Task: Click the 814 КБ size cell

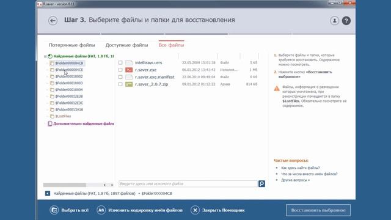Action: click(x=252, y=84)
